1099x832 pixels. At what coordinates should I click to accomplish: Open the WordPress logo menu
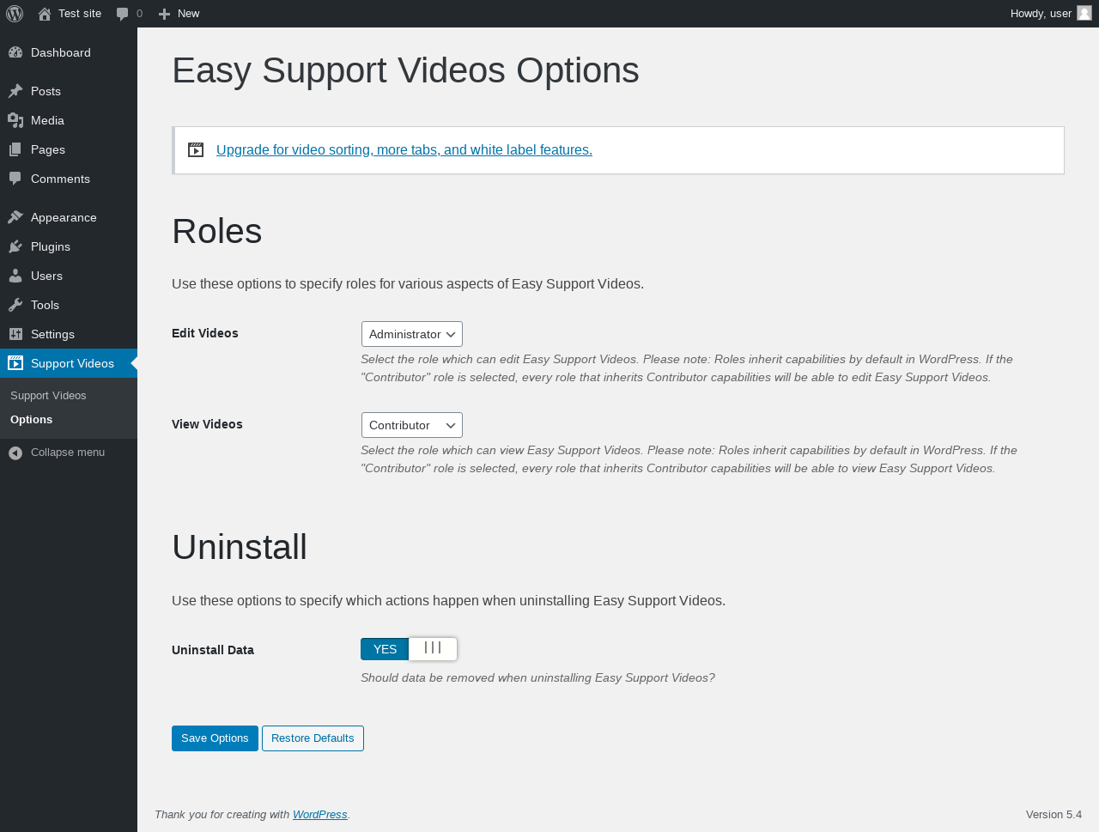tap(15, 14)
